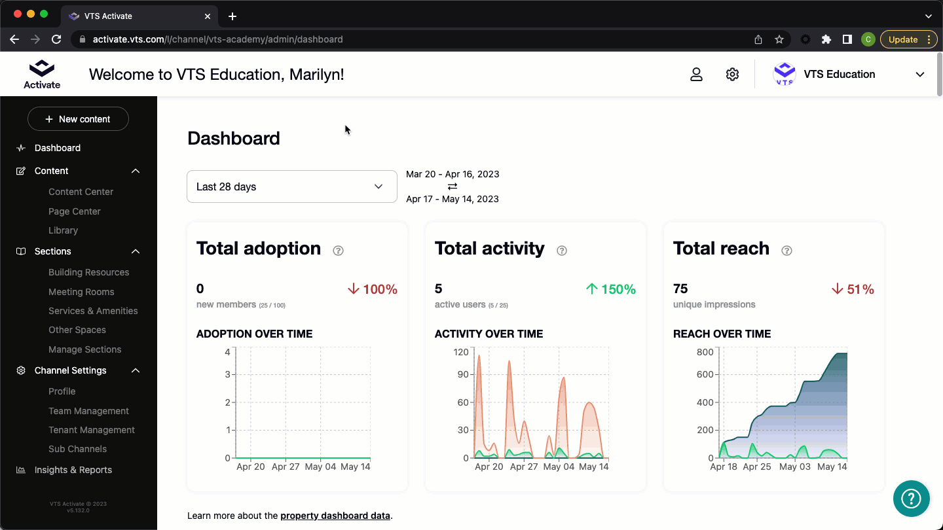Viewport: 943px width, 530px height.
Task: Expand the VTS Education channel switcher chevron
Action: (920, 75)
